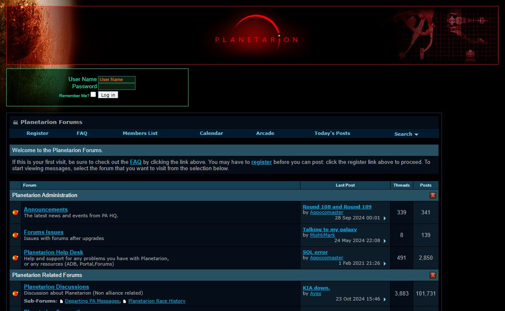Open the Calendar page

coord(211,133)
